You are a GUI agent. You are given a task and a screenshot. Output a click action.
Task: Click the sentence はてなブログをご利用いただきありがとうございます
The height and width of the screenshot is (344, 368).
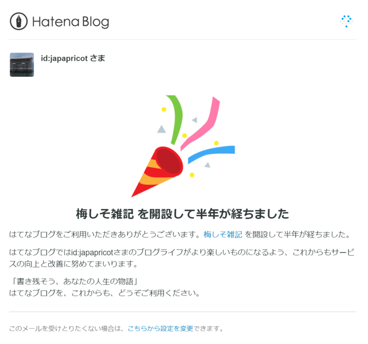[x=105, y=234]
